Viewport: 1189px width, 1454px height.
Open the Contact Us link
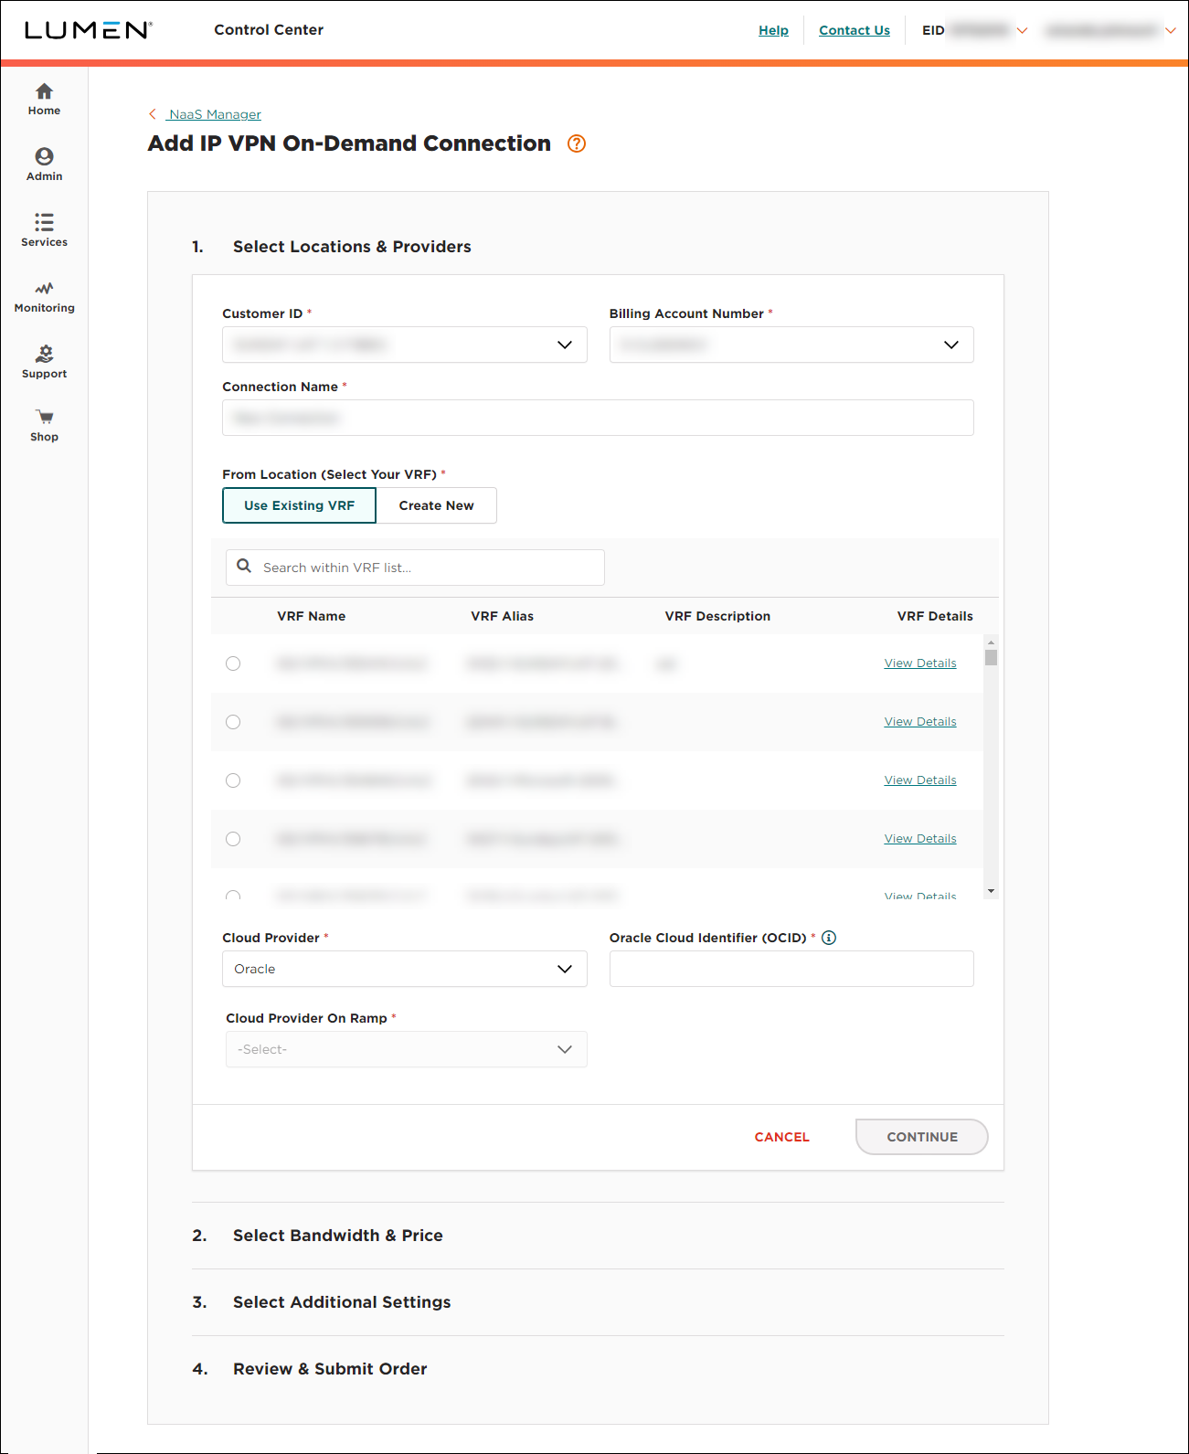[855, 30]
